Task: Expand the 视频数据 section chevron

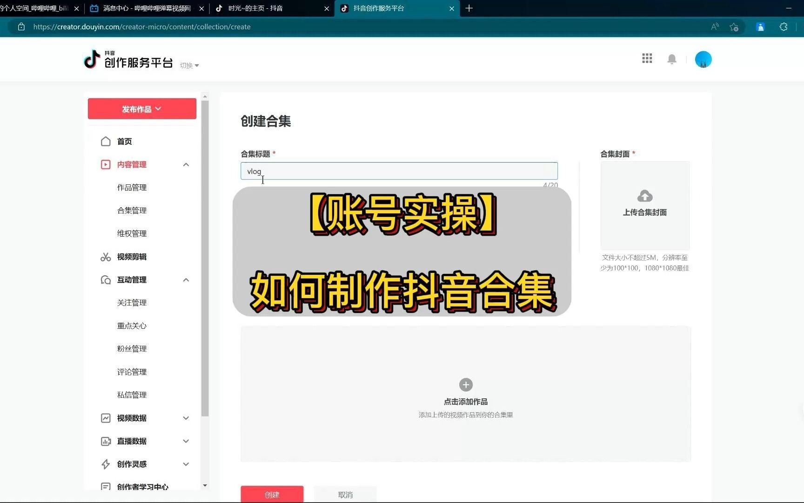Action: pos(186,418)
